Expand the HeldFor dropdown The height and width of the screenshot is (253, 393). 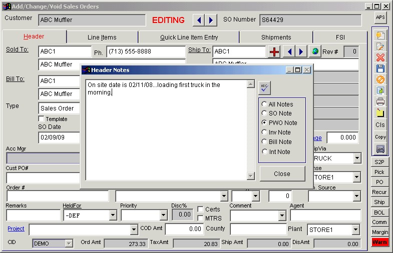pos(113,215)
